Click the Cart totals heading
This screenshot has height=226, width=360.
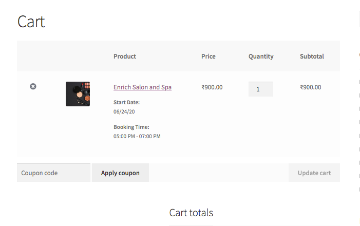[x=191, y=213]
